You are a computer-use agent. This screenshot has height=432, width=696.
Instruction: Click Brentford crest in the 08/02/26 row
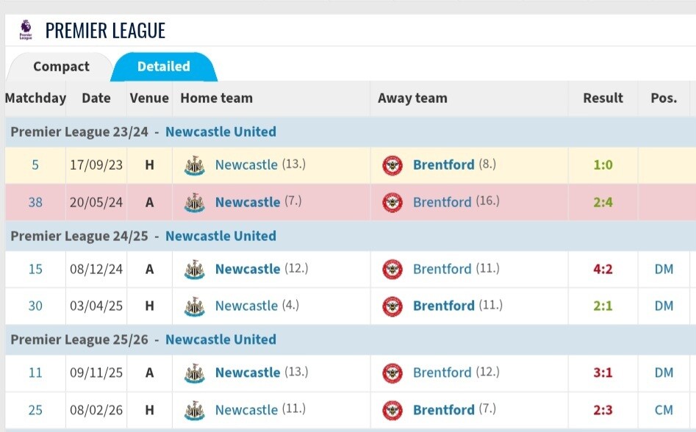tap(392, 410)
